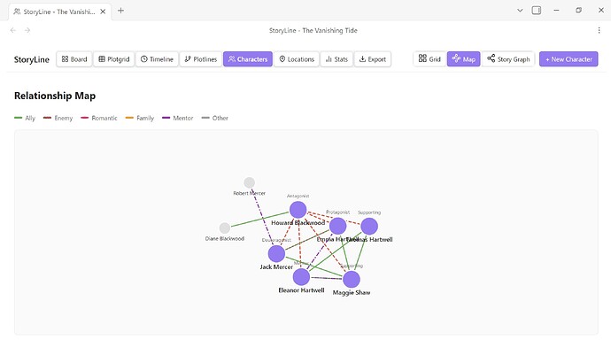Select the Eleanor Hartwell node
The width and height of the screenshot is (611, 355).
click(x=301, y=277)
